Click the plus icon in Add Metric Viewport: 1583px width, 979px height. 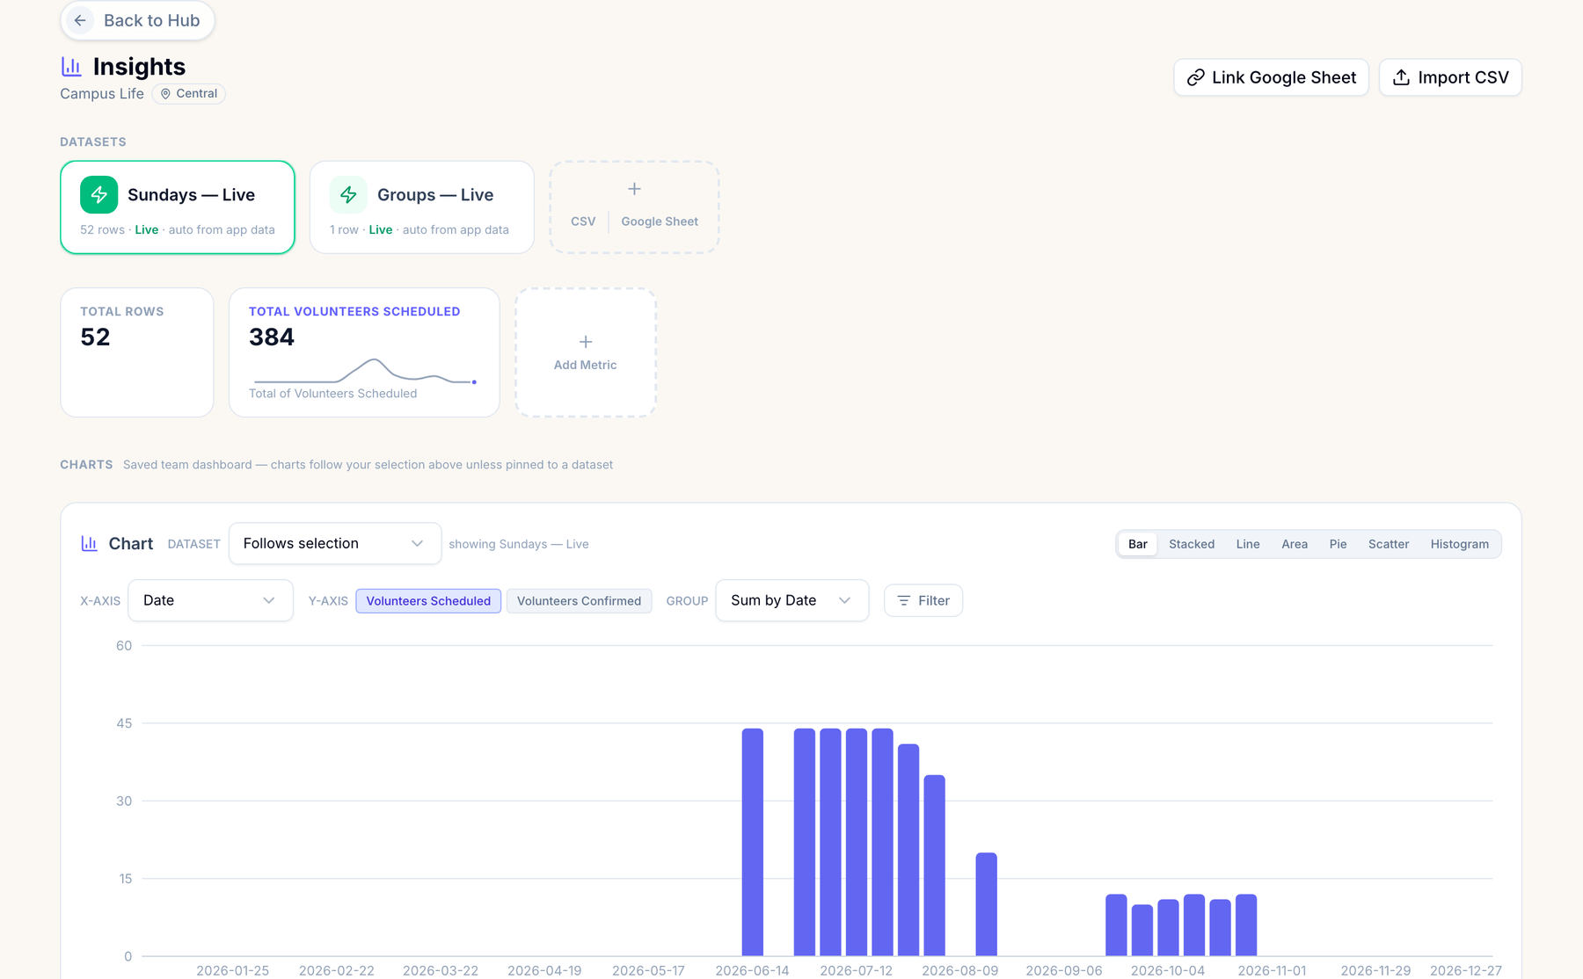coord(586,342)
